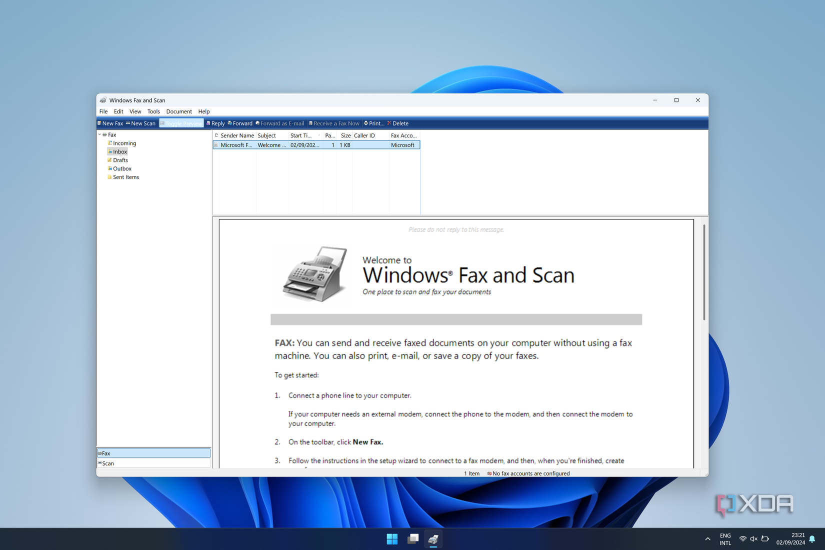The image size is (825, 550).
Task: Open the Windows Start menu
Action: click(392, 539)
